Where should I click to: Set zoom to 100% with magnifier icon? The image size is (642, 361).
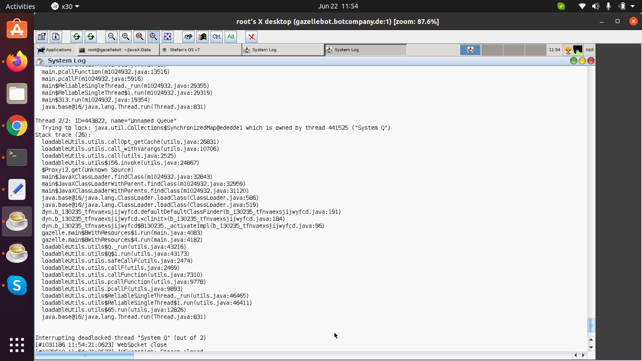coord(139,37)
